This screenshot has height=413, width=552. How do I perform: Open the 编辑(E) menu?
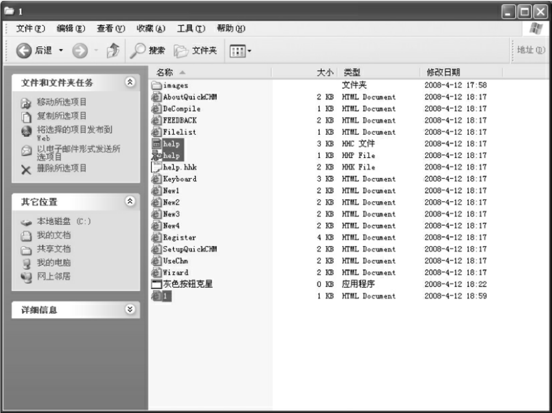[x=71, y=29]
